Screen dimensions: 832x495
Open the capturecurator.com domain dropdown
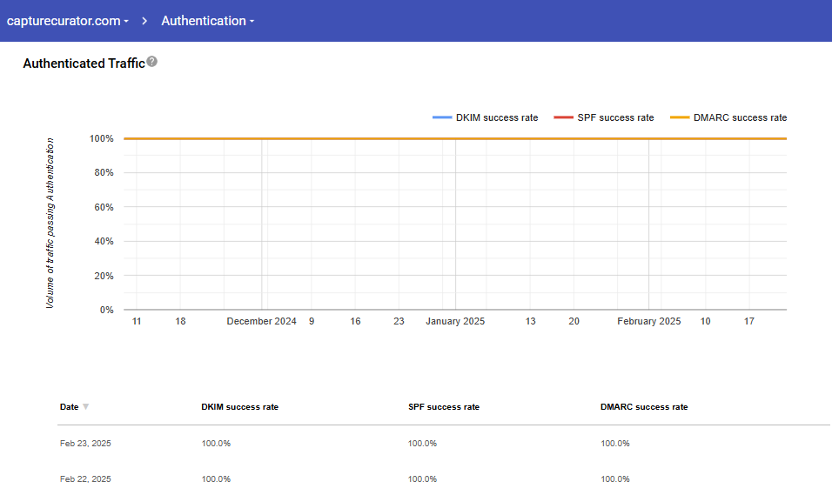(x=68, y=21)
